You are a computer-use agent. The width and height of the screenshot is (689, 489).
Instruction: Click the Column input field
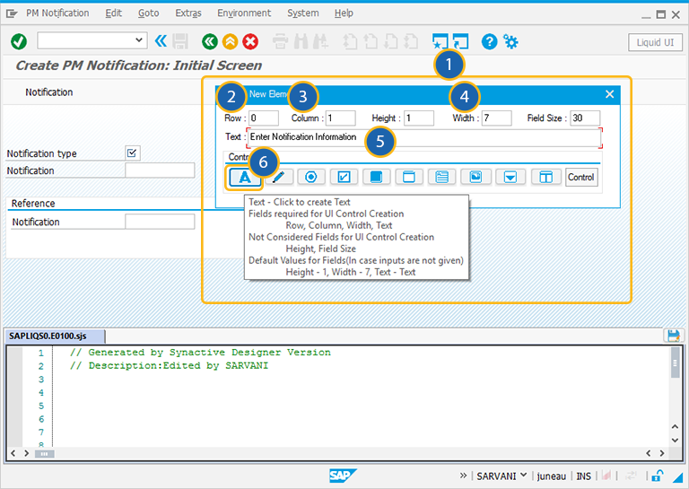tap(341, 118)
